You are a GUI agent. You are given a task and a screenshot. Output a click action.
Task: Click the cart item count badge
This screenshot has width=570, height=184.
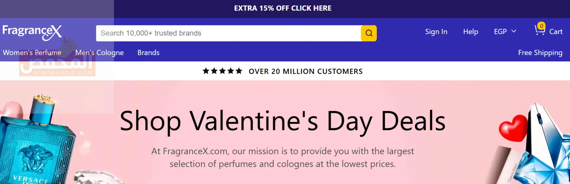coord(541,26)
